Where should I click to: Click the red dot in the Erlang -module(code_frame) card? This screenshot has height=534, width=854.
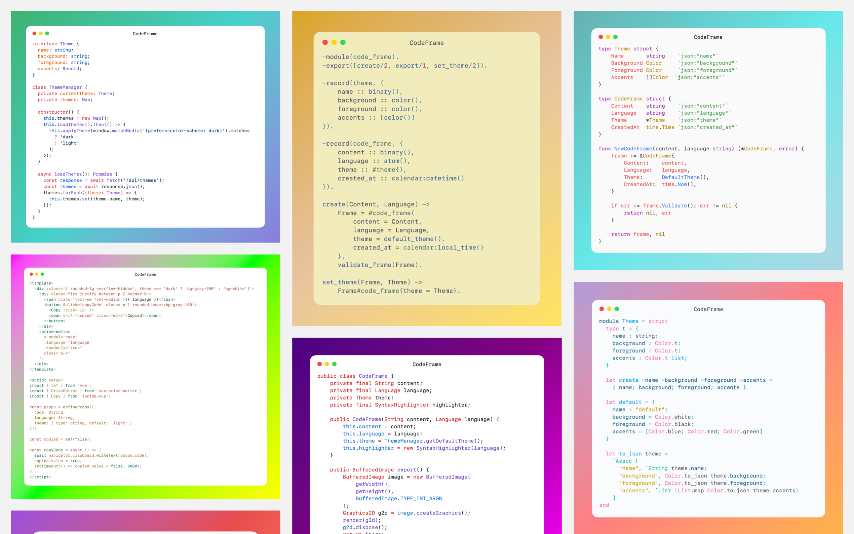325,42
